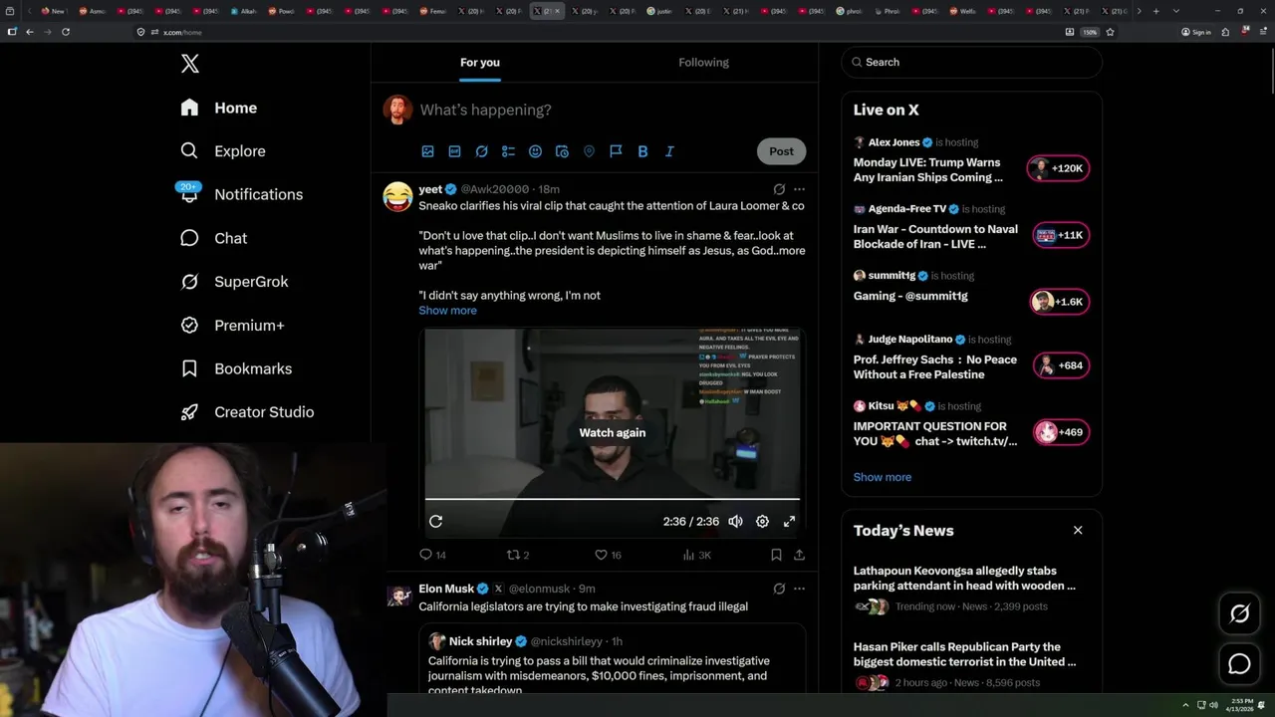1275x717 pixels.
Task: Reply to yeet's post with 14 replies
Action: click(x=432, y=555)
